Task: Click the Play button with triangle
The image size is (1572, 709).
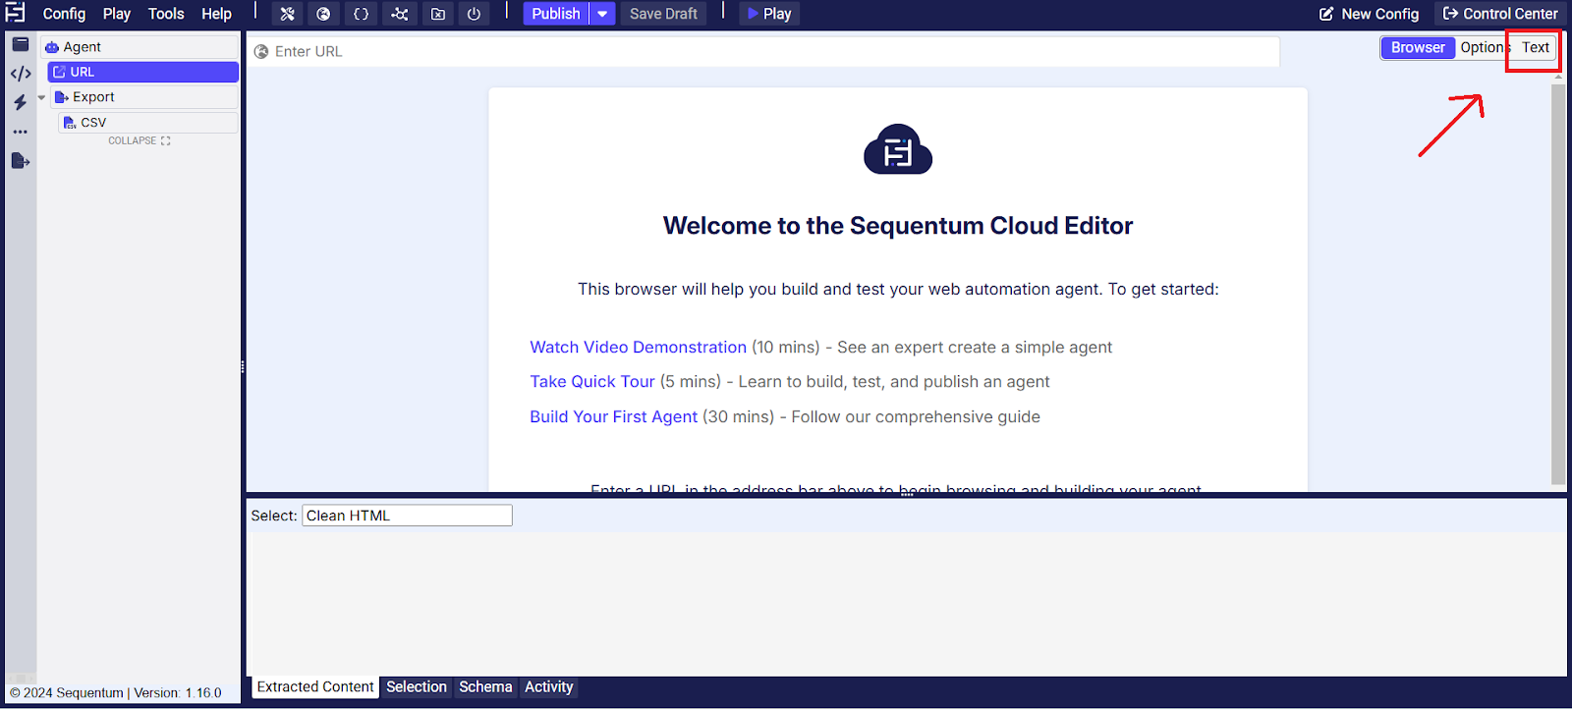Action: (x=769, y=14)
